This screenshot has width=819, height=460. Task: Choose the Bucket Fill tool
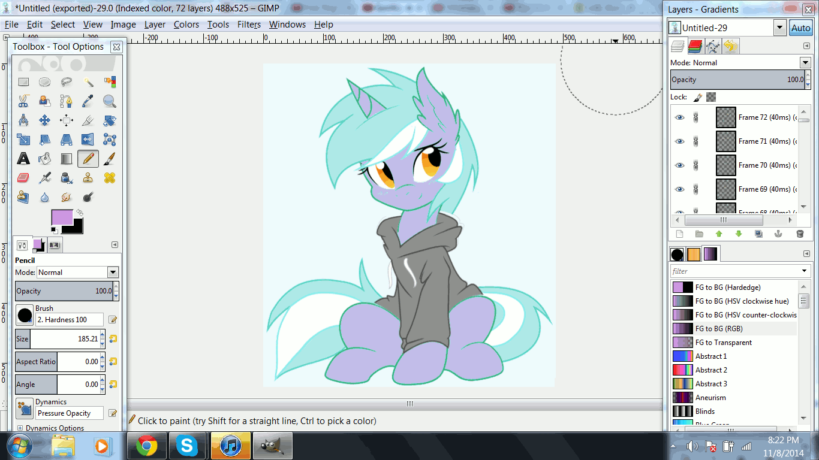click(x=45, y=159)
